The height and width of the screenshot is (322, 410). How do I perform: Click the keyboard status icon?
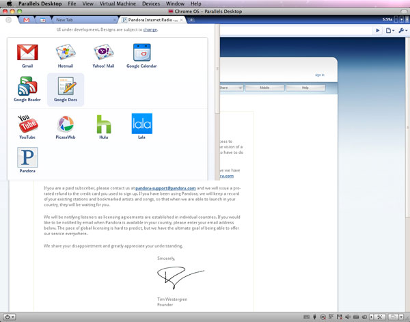click(306, 317)
